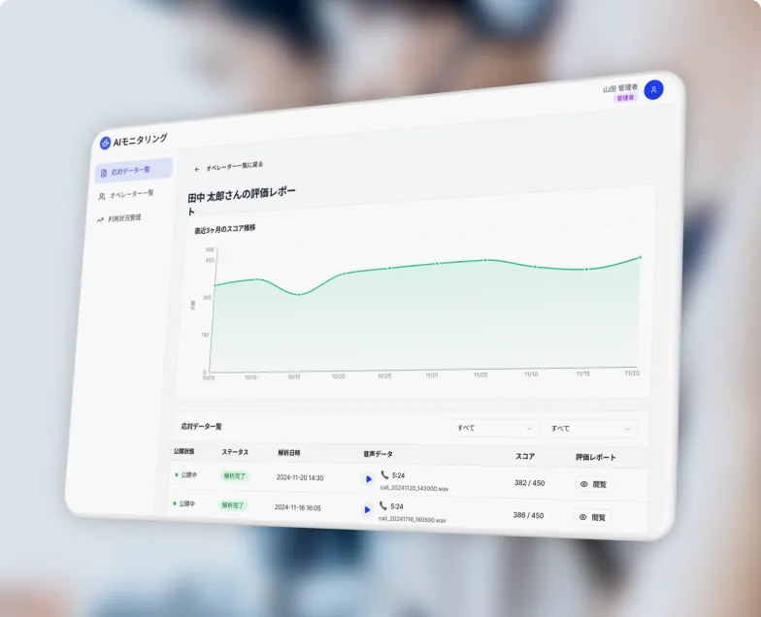Viewport: 761px width, 617px height.
Task: Play audio call_20241120_143000.wav
Action: tap(369, 479)
